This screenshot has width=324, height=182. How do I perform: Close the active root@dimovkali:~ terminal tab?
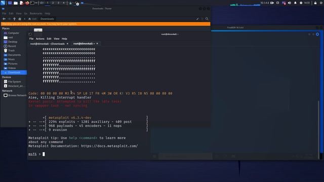pos(97,43)
